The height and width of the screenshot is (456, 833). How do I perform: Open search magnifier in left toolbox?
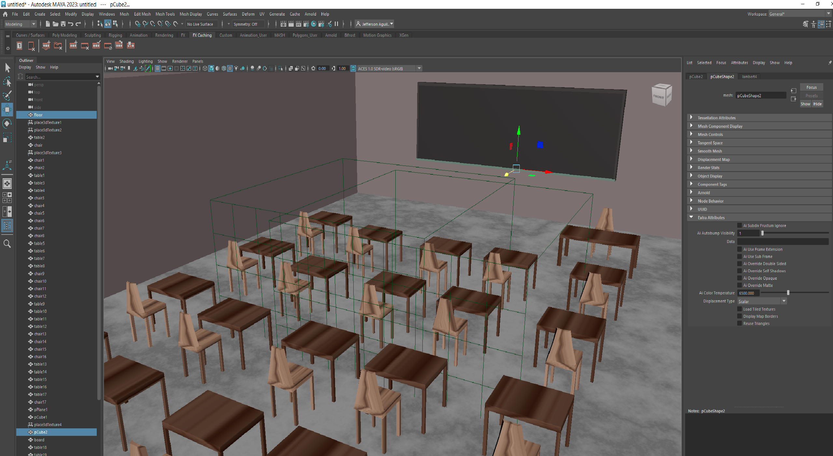tap(7, 243)
